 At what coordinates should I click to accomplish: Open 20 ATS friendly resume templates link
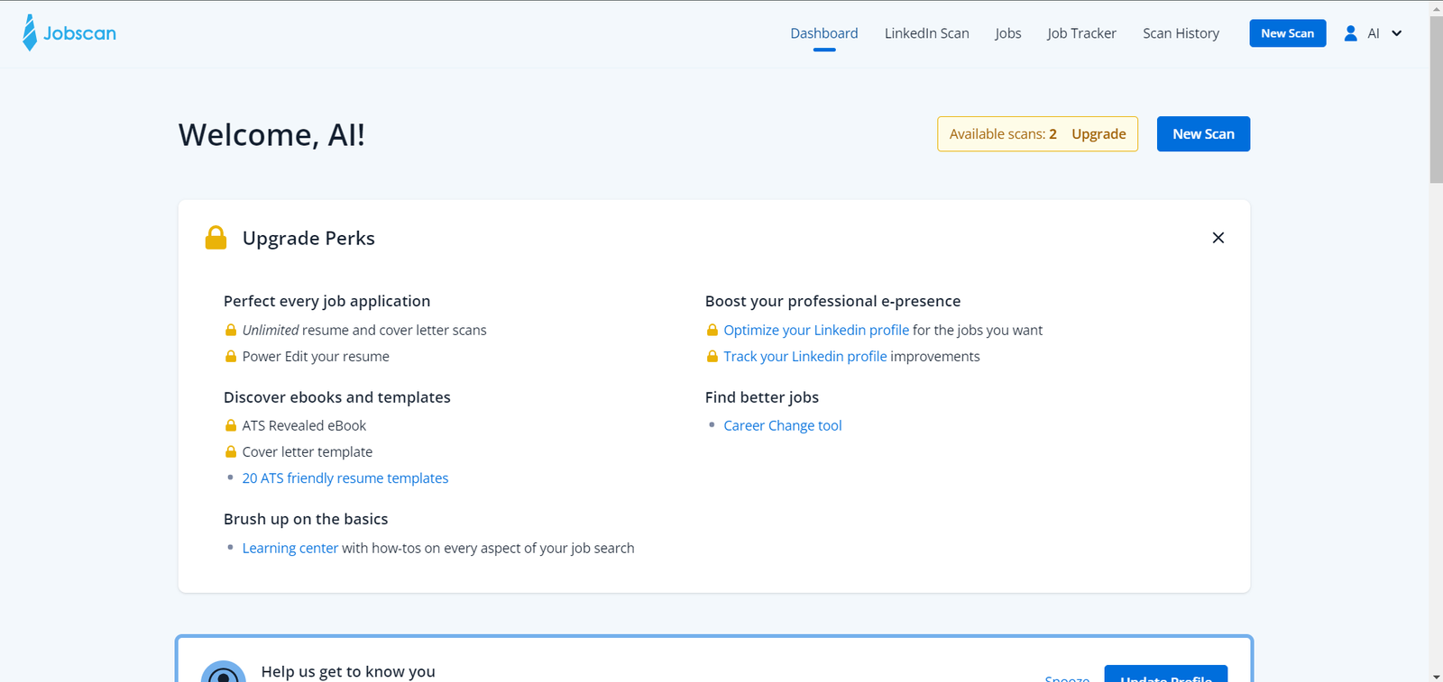pyautogui.click(x=345, y=477)
